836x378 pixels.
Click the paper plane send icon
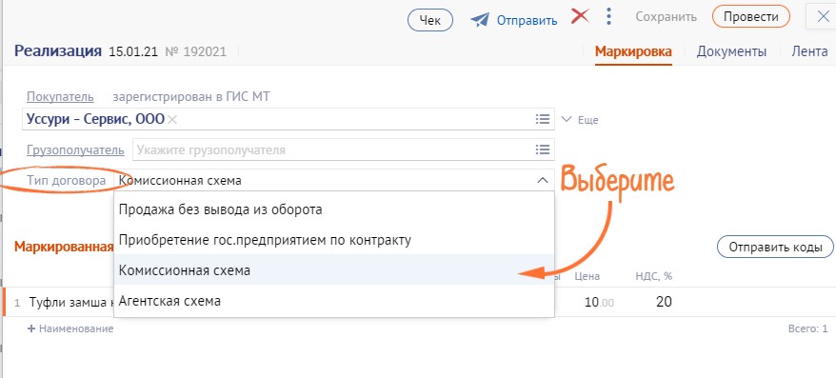(x=480, y=20)
